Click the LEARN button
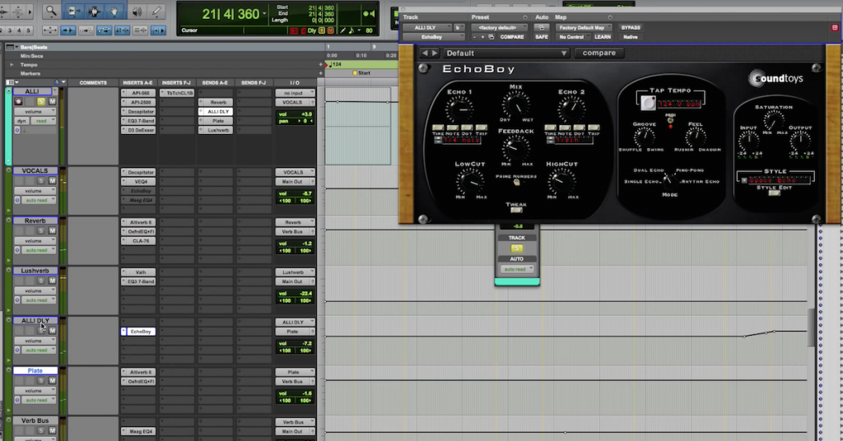843x441 pixels. pos(603,37)
